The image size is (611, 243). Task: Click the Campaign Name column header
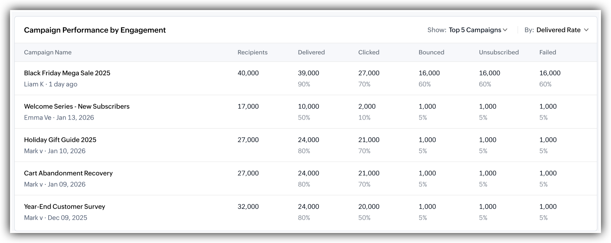click(x=48, y=52)
